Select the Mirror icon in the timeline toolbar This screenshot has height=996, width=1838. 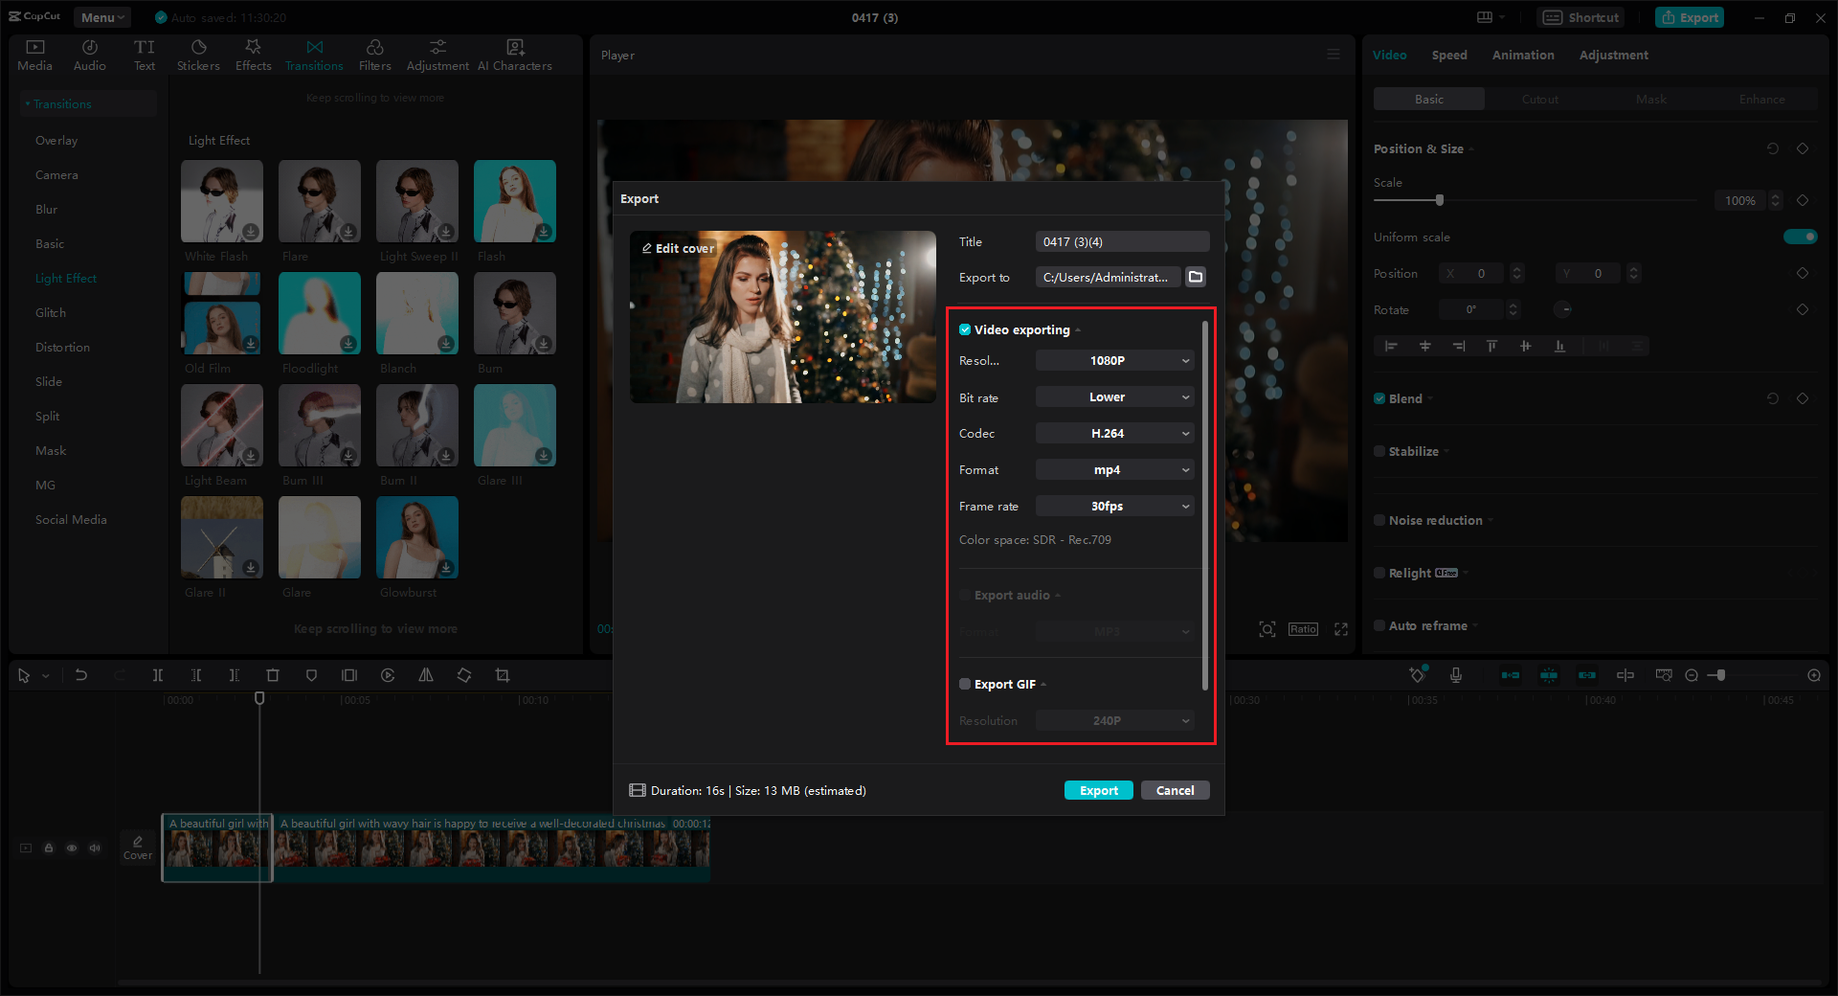[426, 675]
